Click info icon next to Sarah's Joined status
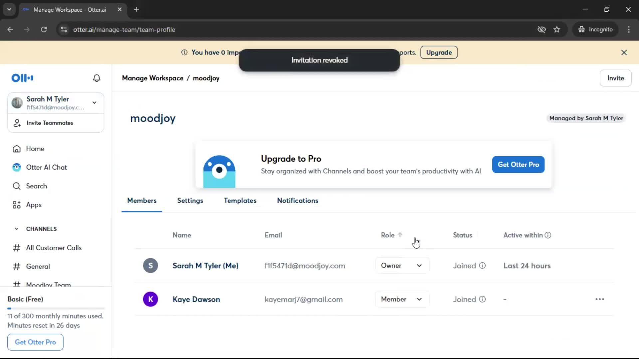This screenshot has width=639, height=359. 482,266
